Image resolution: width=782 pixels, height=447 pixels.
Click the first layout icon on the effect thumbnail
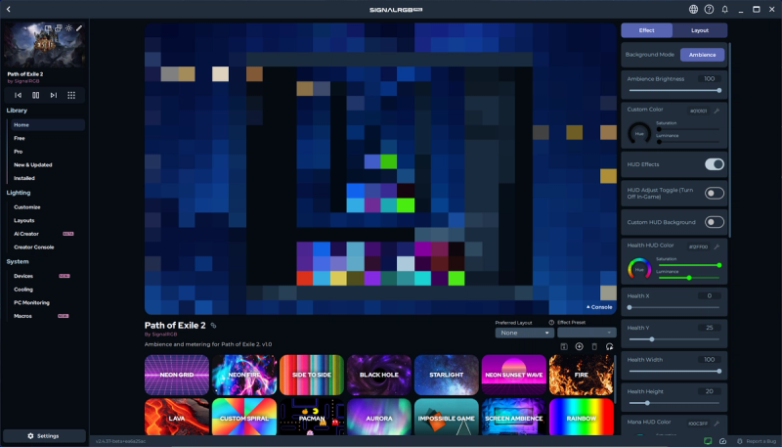coord(48,28)
